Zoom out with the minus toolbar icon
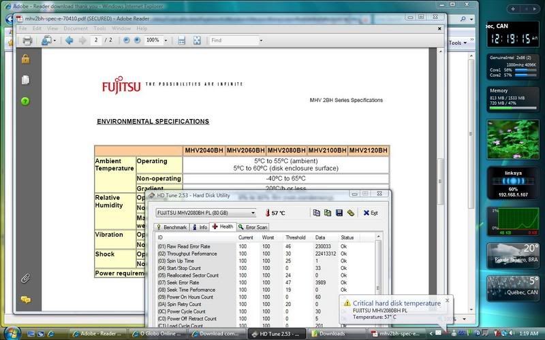 [127, 40]
